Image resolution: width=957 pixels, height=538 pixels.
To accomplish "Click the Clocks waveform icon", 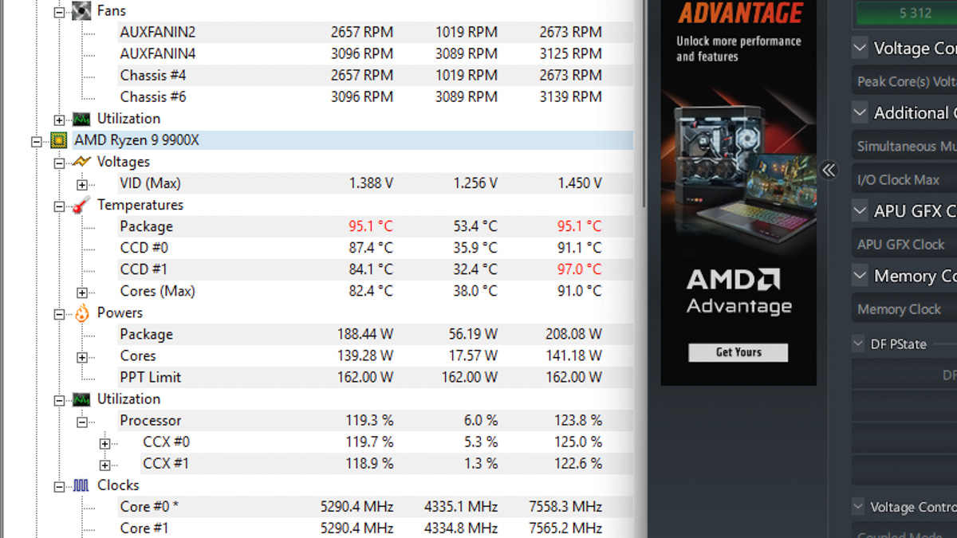I will click(81, 485).
